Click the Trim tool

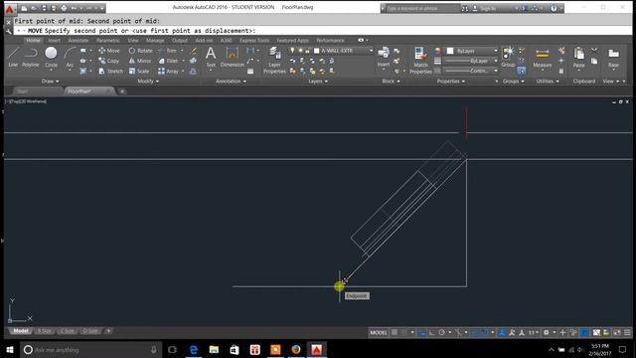168,51
